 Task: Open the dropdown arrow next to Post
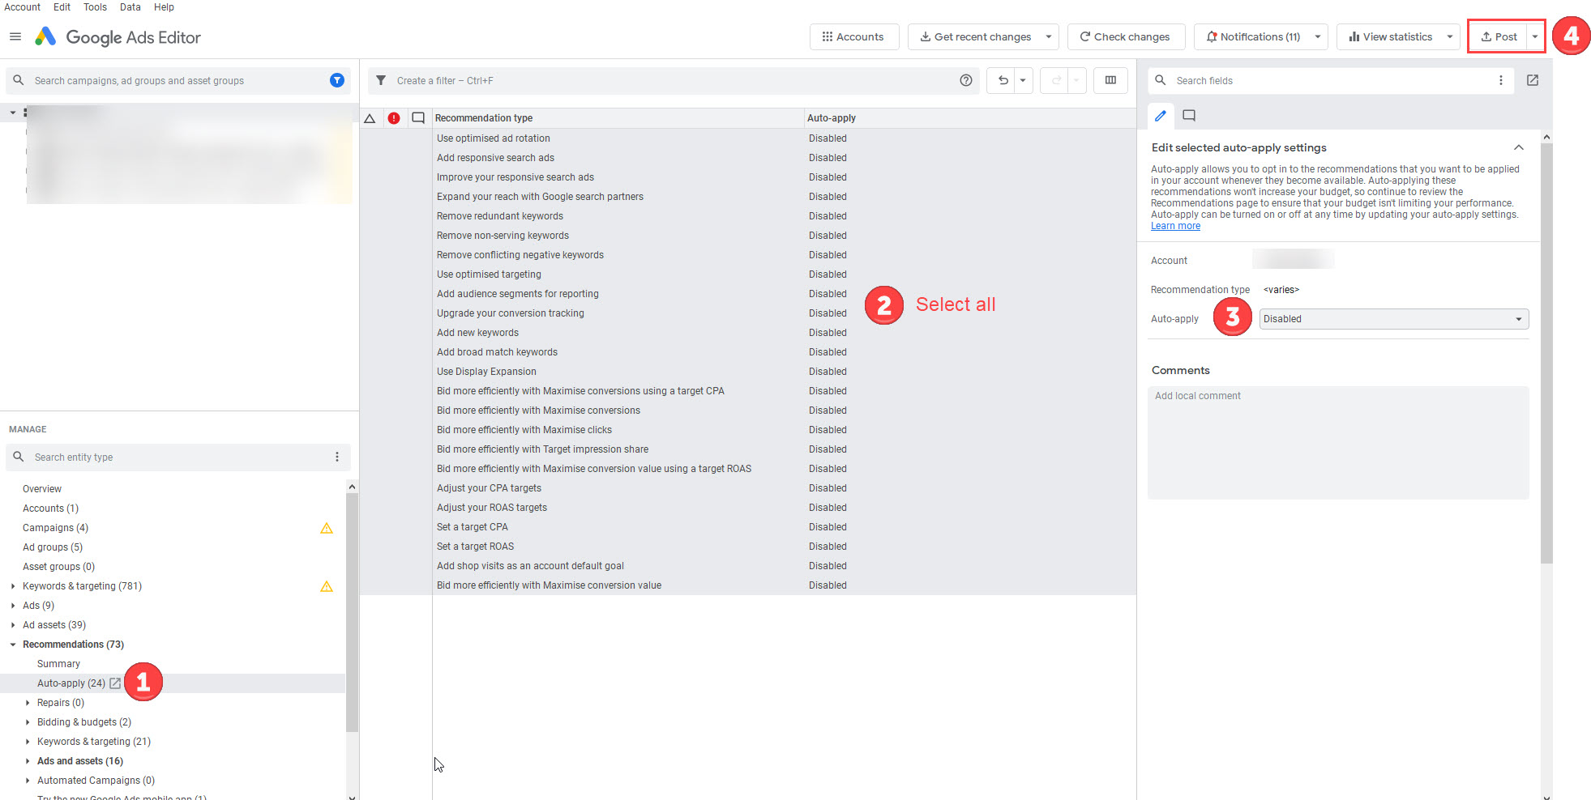tap(1534, 36)
